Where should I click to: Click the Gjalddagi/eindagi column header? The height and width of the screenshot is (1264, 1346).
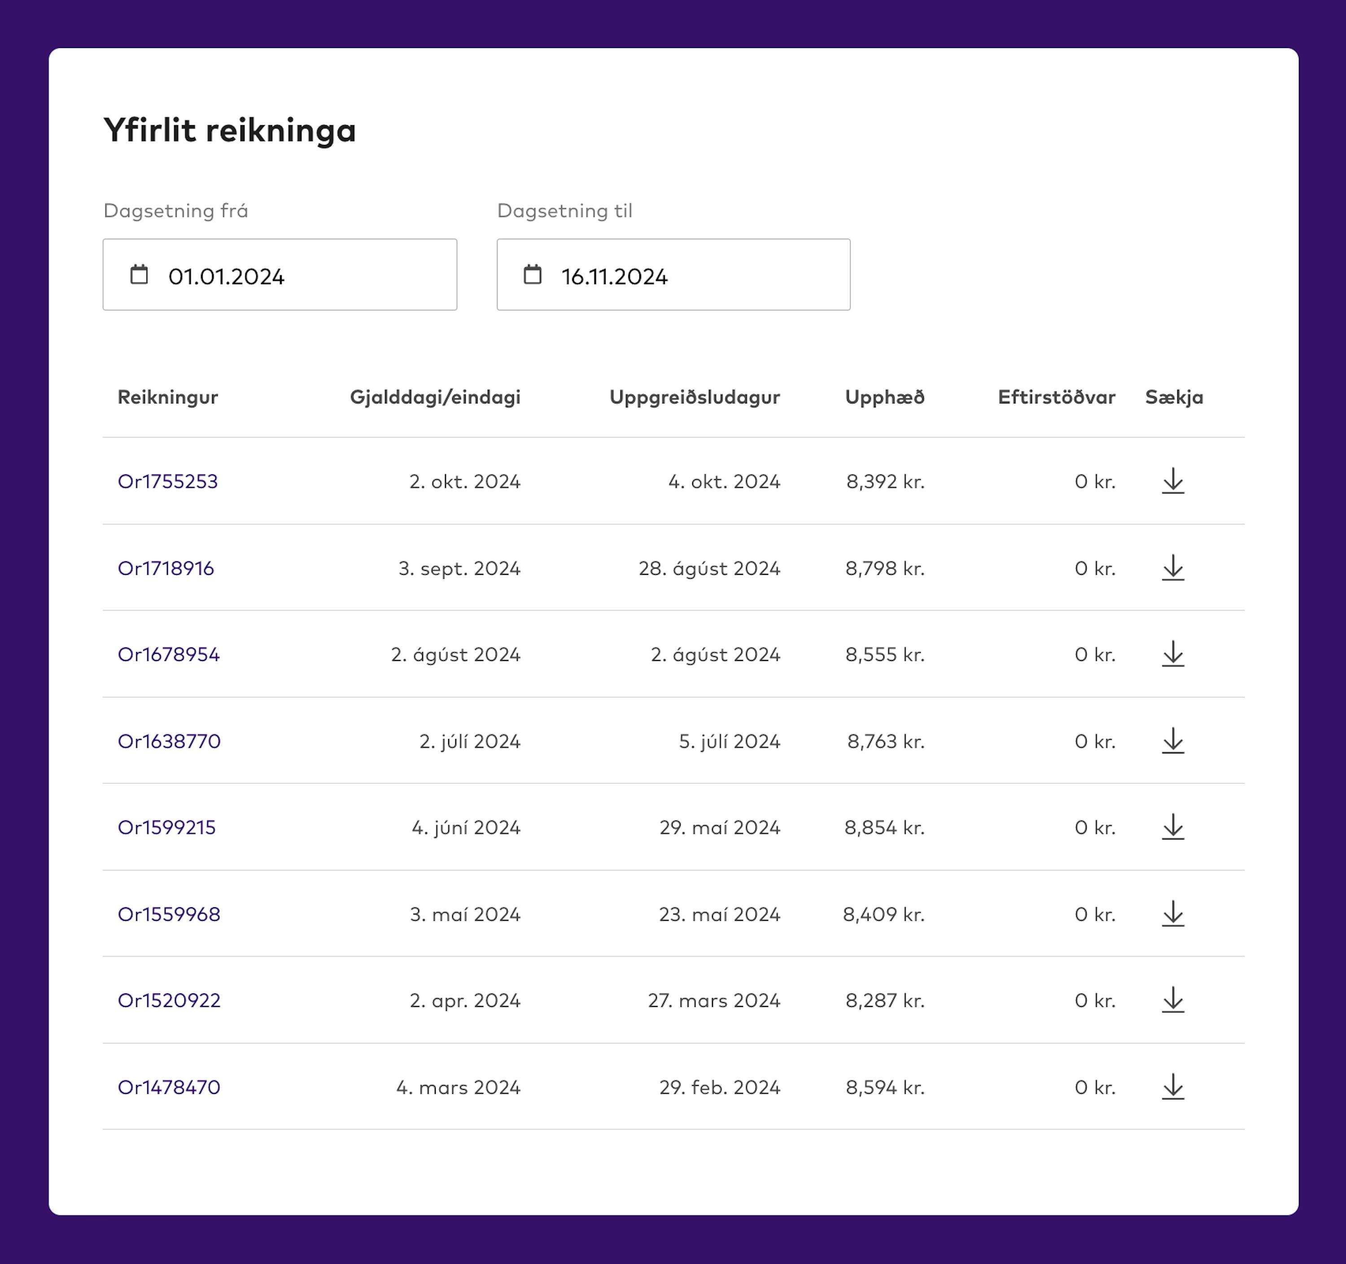pos(435,398)
